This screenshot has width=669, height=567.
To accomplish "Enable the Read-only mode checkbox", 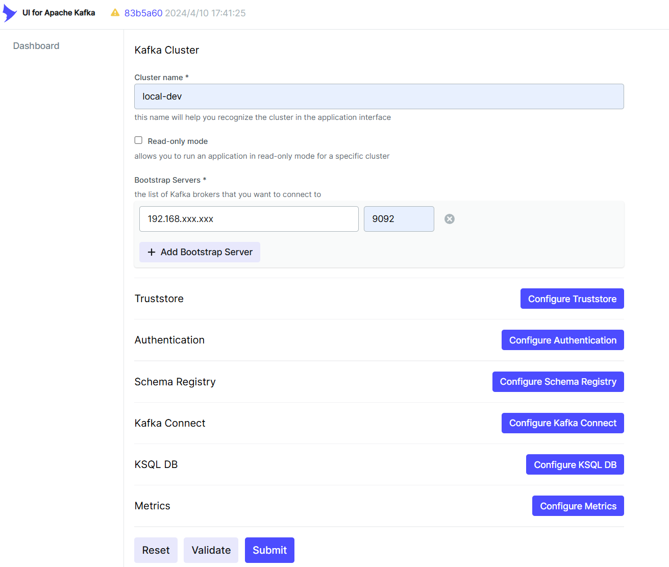I will coord(138,140).
